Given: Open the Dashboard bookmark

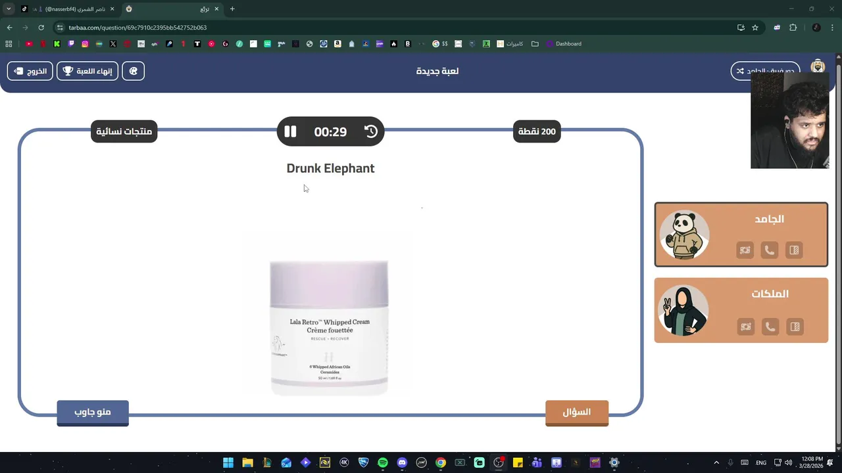Looking at the screenshot, I should click(564, 44).
